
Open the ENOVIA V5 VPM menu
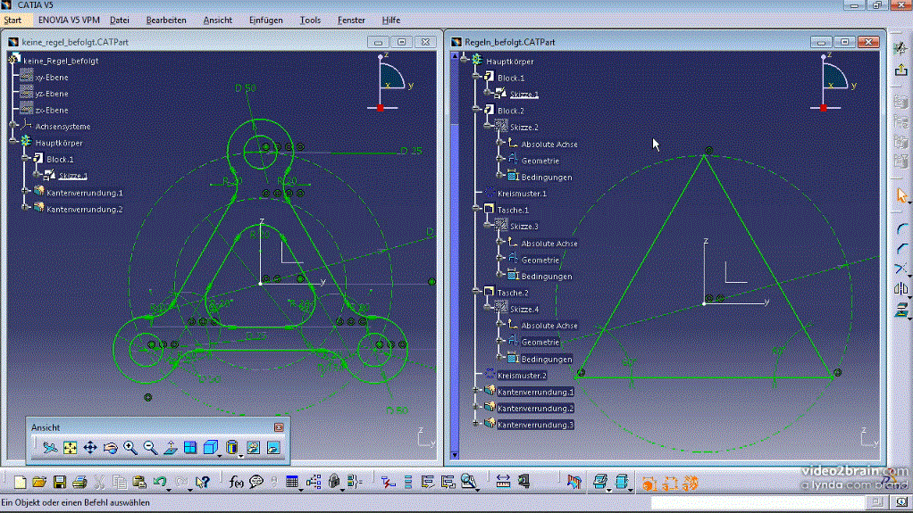coord(69,20)
